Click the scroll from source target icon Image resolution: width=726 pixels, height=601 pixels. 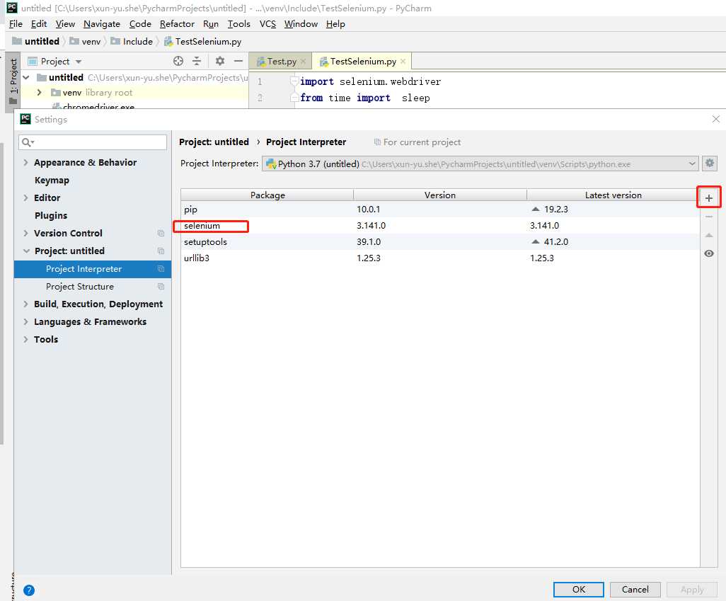tap(178, 61)
